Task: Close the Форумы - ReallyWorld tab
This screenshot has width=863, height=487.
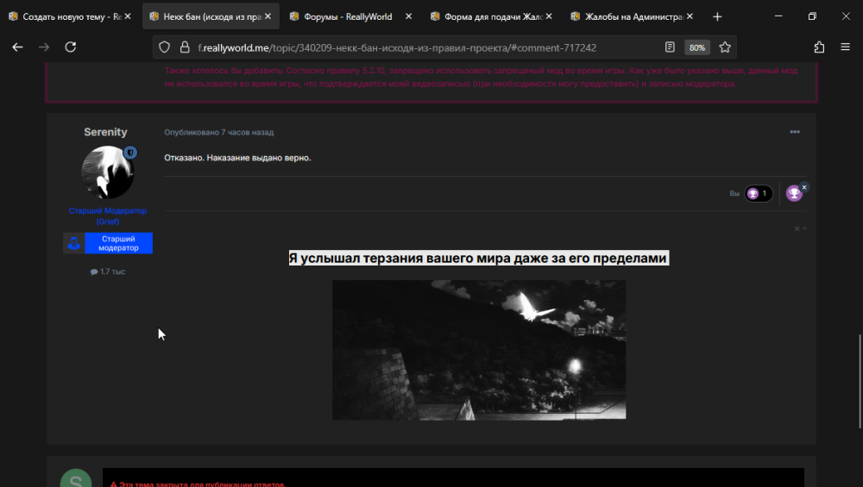Action: (x=408, y=16)
